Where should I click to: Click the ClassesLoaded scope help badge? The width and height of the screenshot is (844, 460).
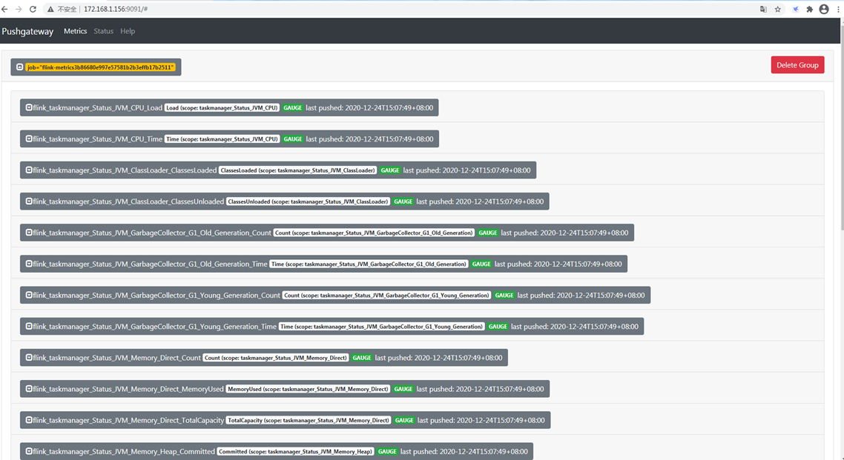(297, 170)
